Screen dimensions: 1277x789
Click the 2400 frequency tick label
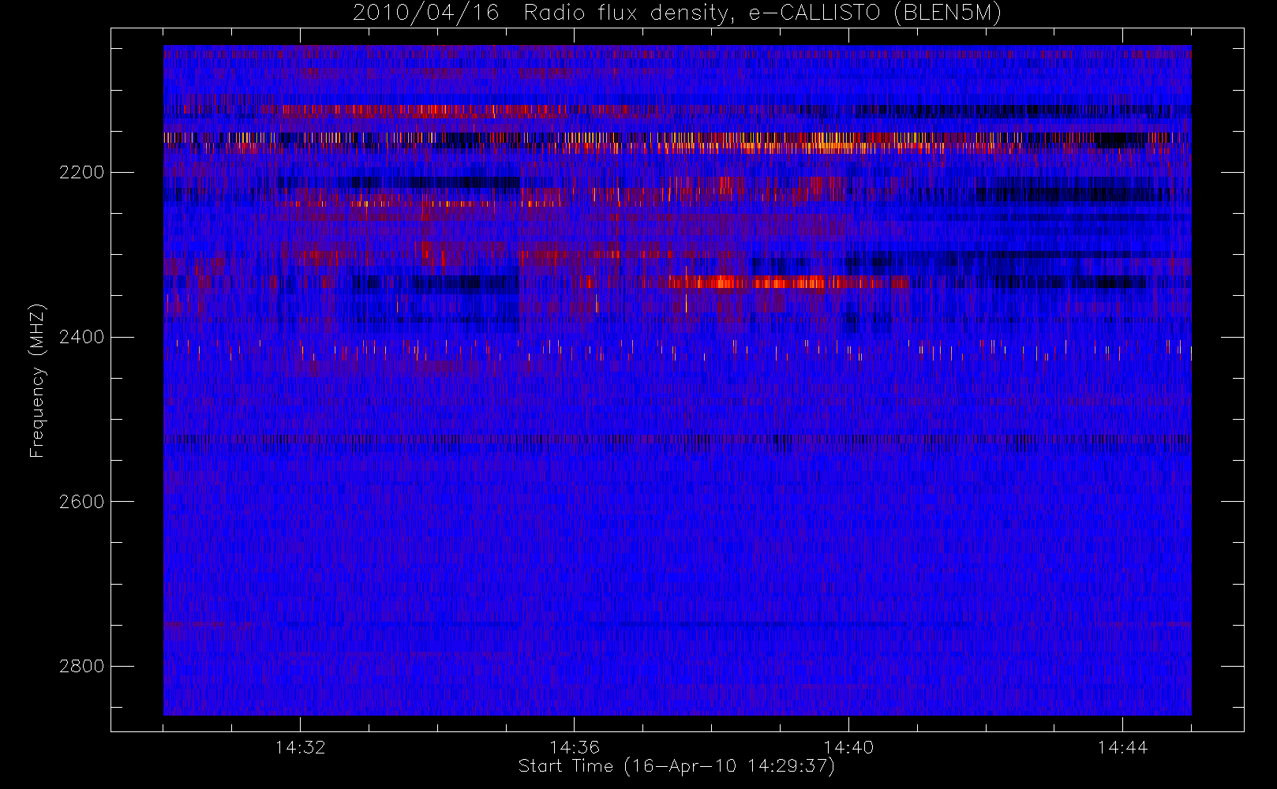point(81,338)
